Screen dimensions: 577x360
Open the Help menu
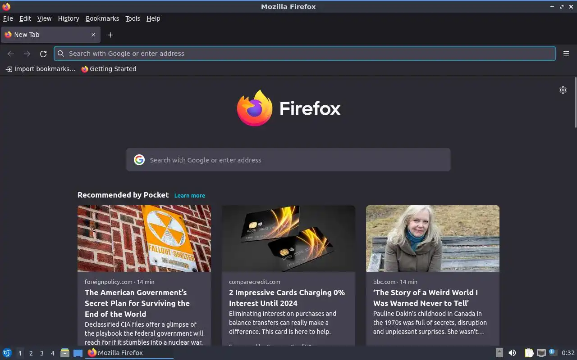point(153,18)
